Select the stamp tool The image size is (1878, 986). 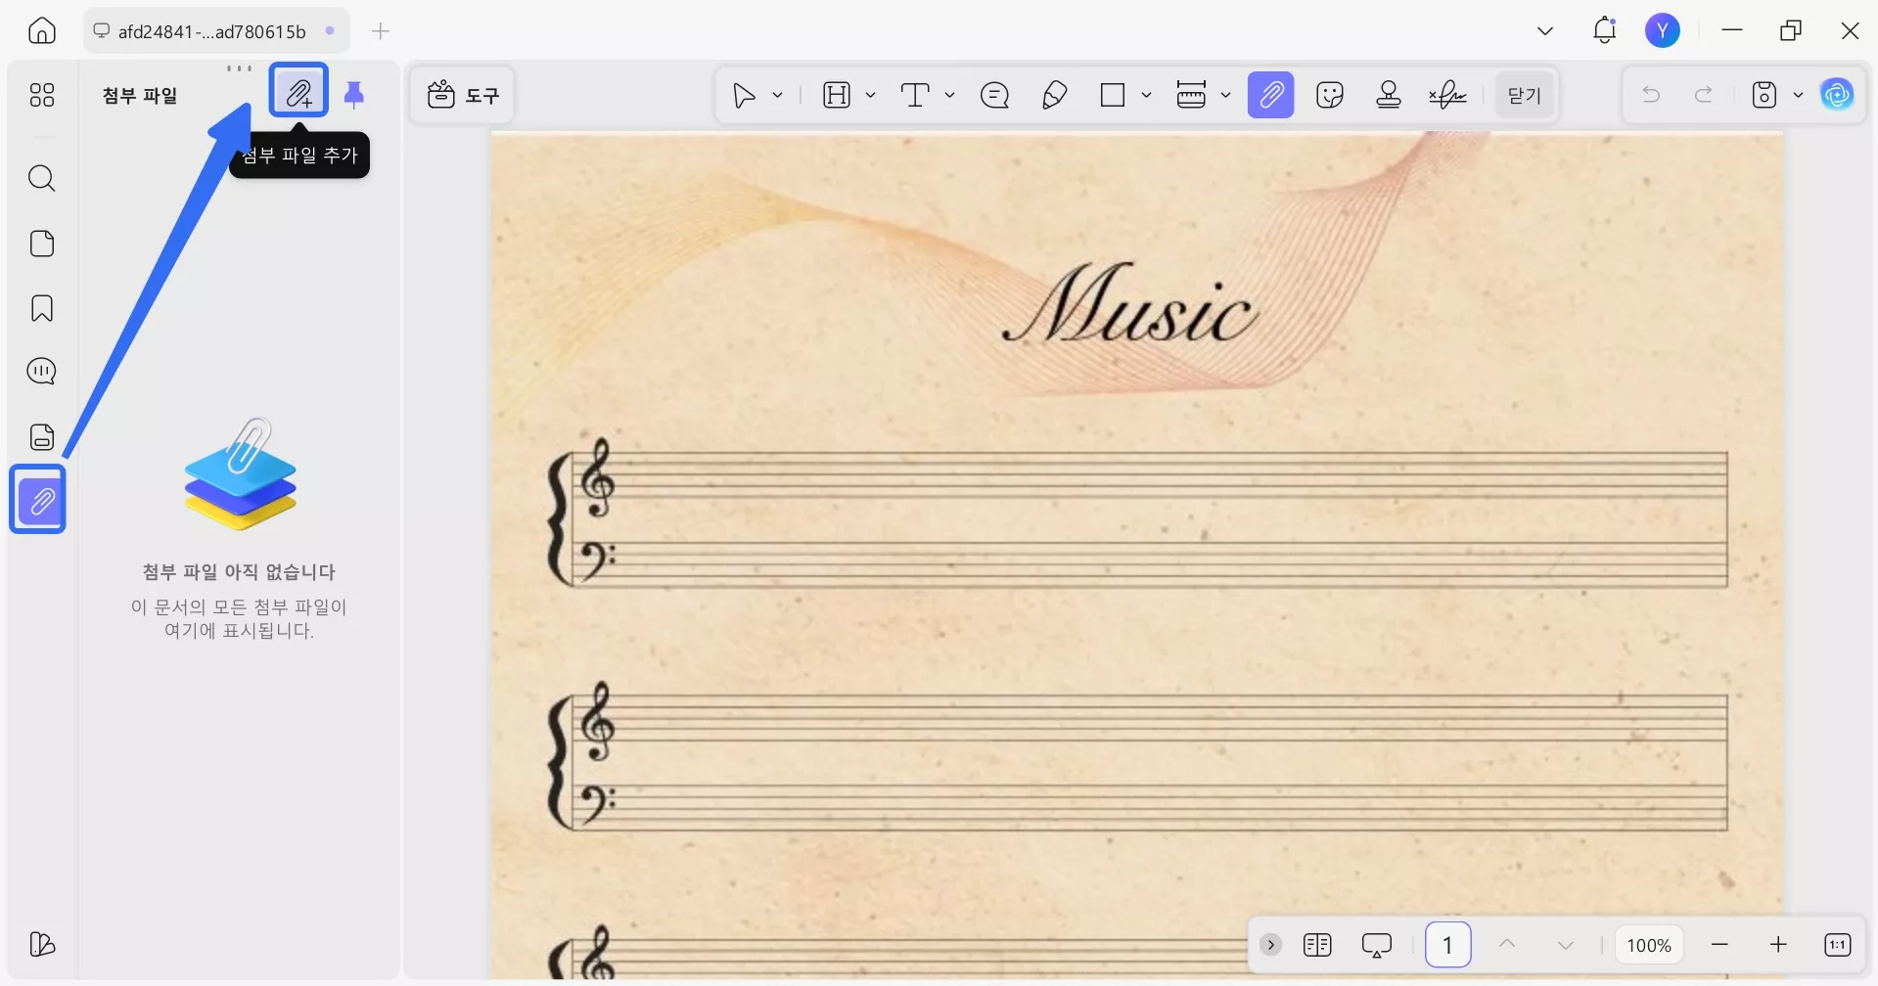pyautogui.click(x=1389, y=95)
